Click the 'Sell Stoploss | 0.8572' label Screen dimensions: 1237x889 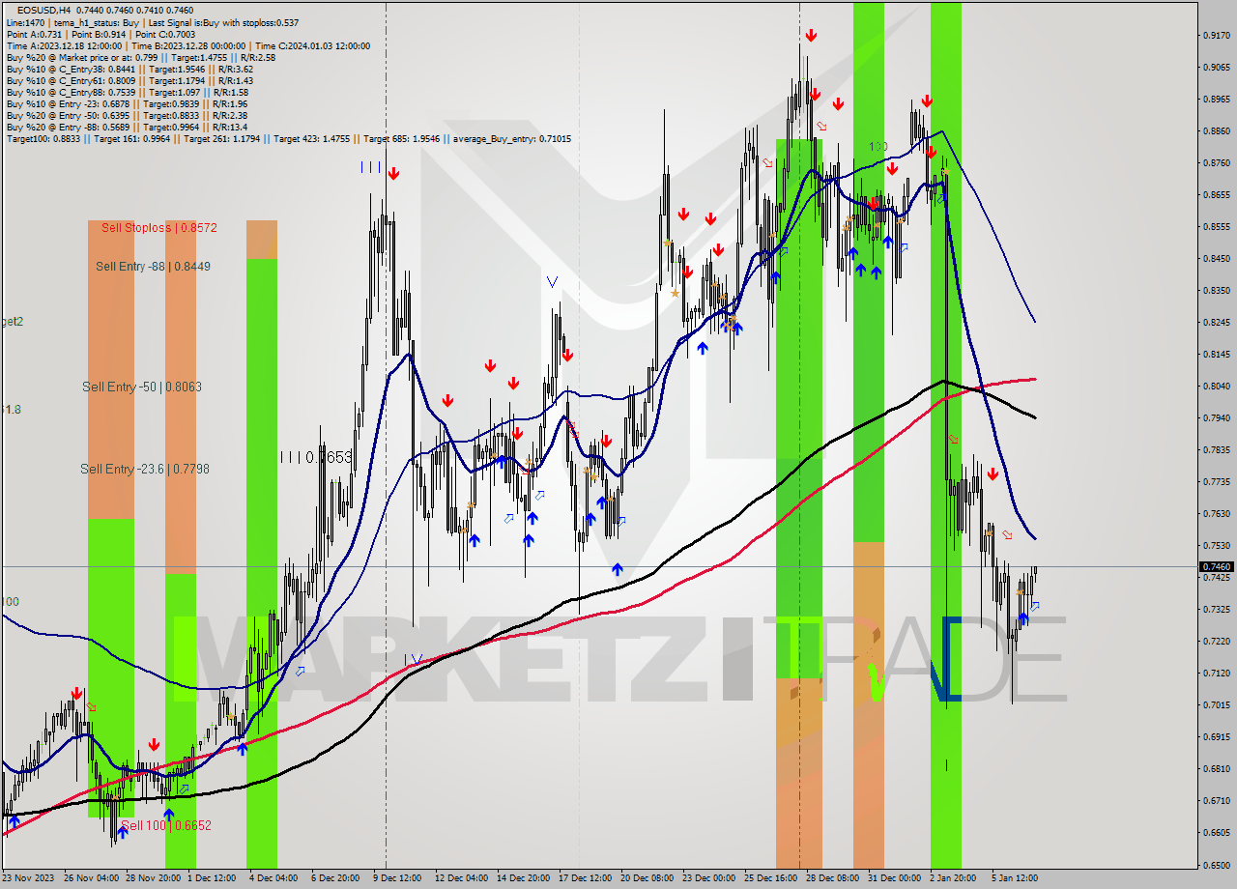pyautogui.click(x=159, y=228)
